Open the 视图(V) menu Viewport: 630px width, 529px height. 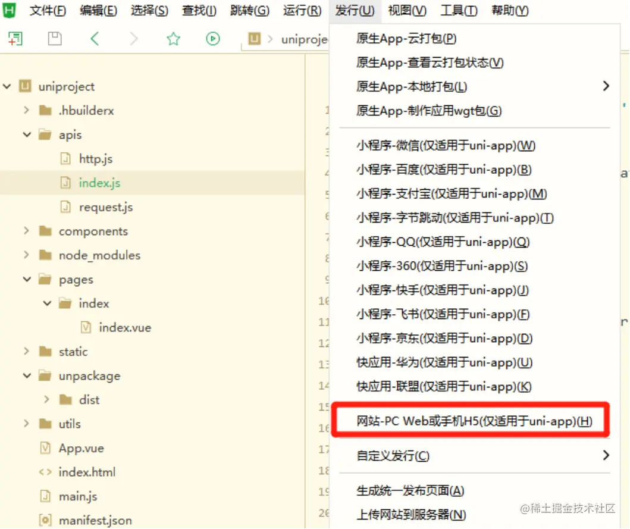(407, 11)
